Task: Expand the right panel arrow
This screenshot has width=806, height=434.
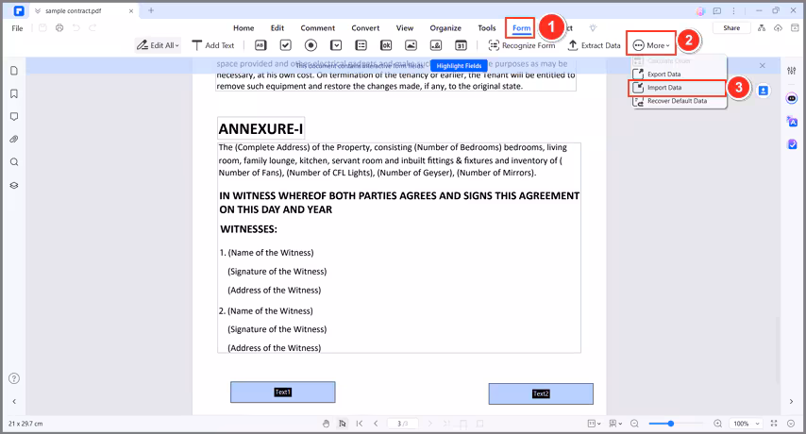Action: click(791, 402)
